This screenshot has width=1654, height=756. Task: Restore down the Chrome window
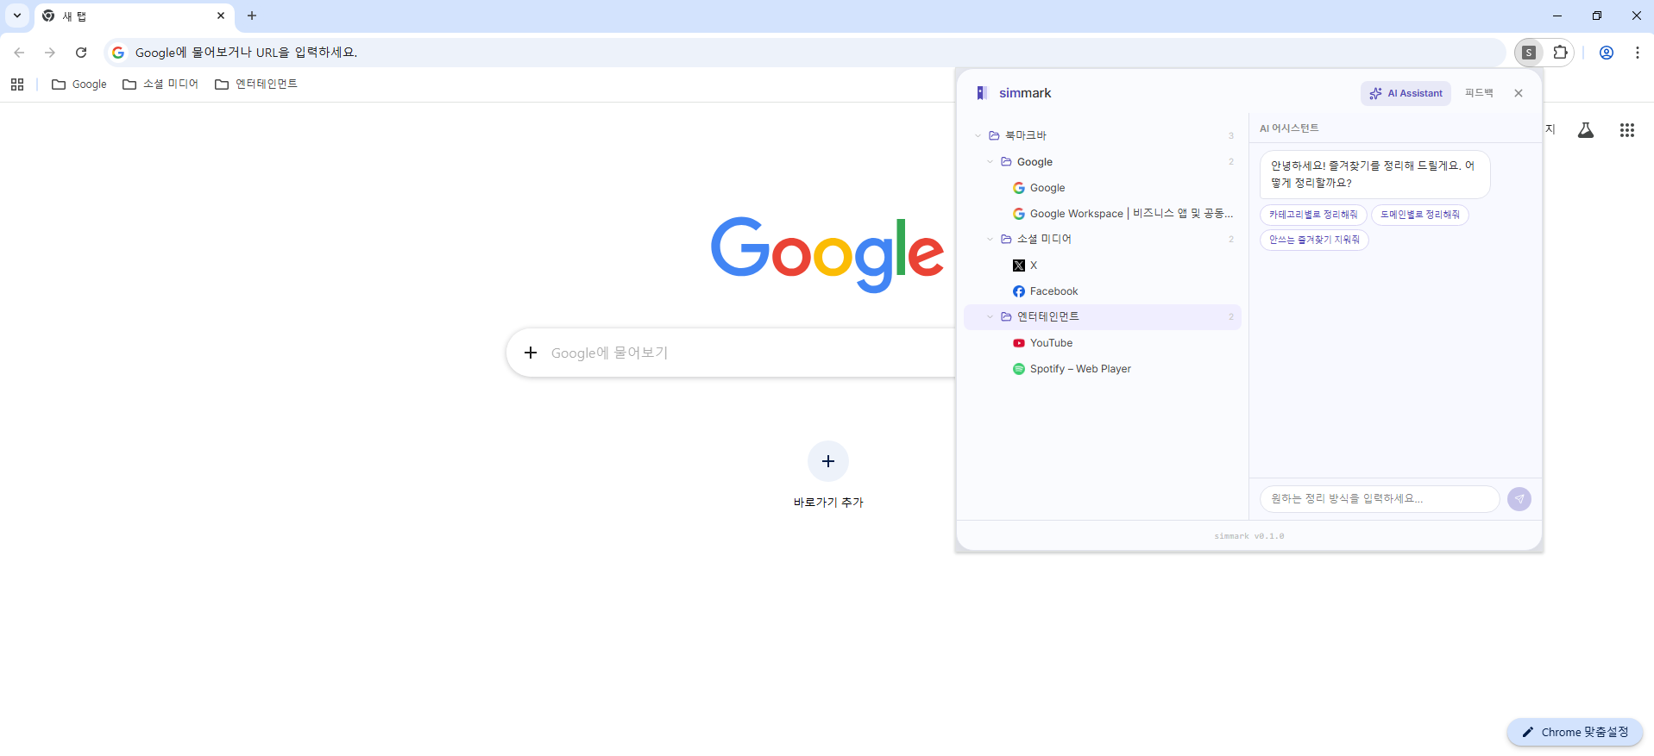pos(1597,16)
